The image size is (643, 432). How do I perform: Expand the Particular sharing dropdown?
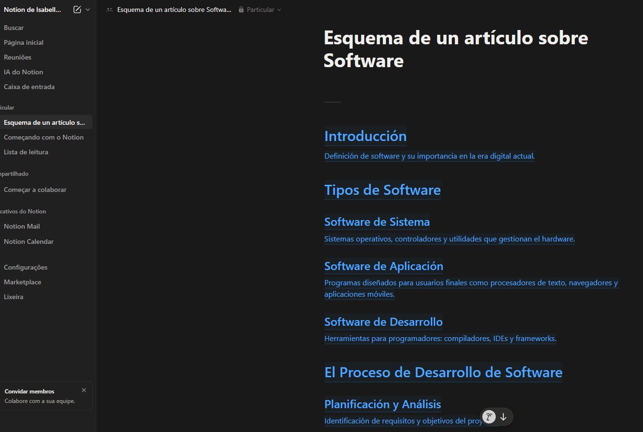point(279,10)
